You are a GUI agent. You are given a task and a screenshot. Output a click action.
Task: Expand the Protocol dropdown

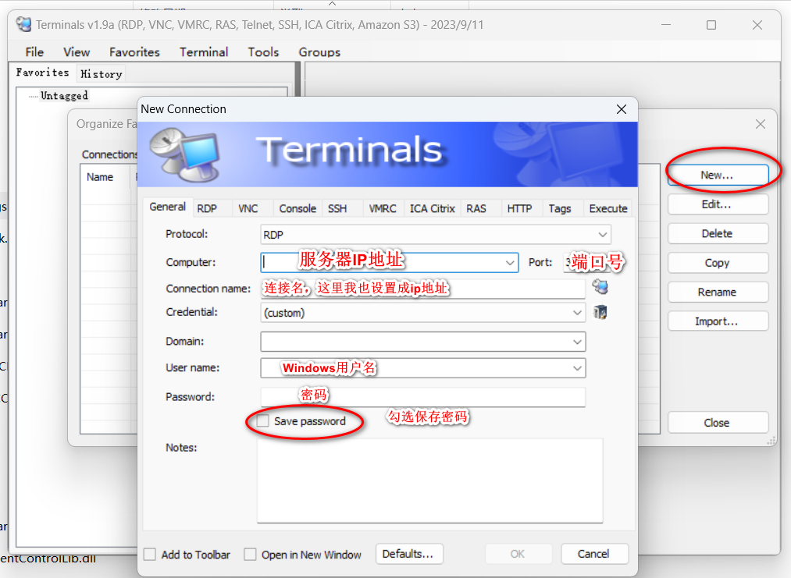click(602, 235)
